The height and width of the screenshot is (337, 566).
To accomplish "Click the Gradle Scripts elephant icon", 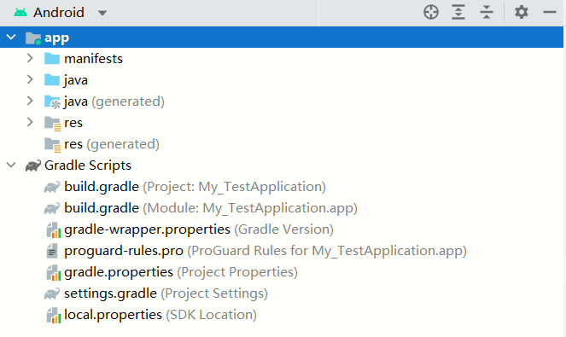I will tap(32, 166).
